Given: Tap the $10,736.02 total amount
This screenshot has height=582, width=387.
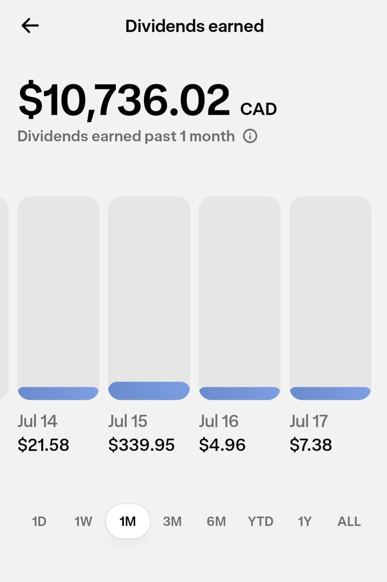Looking at the screenshot, I should [x=124, y=100].
